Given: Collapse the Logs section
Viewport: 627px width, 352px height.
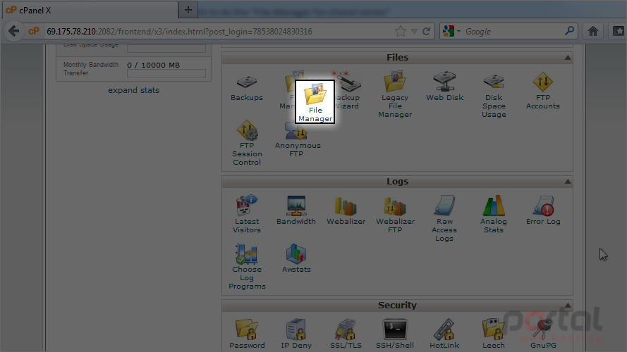Looking at the screenshot, I should click(x=568, y=182).
